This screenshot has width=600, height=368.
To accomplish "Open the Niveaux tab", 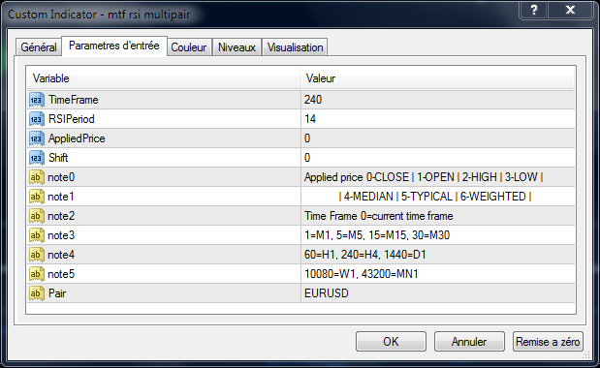I will pos(237,47).
